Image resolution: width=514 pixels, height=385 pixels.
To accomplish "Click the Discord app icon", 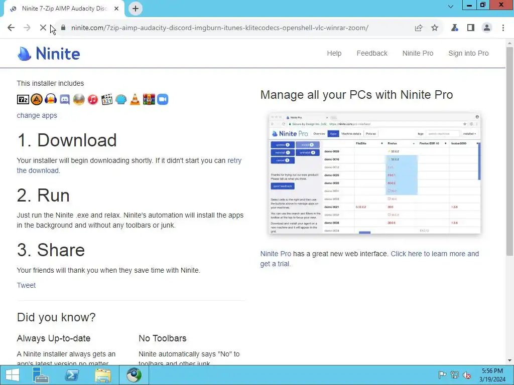I will [65, 99].
